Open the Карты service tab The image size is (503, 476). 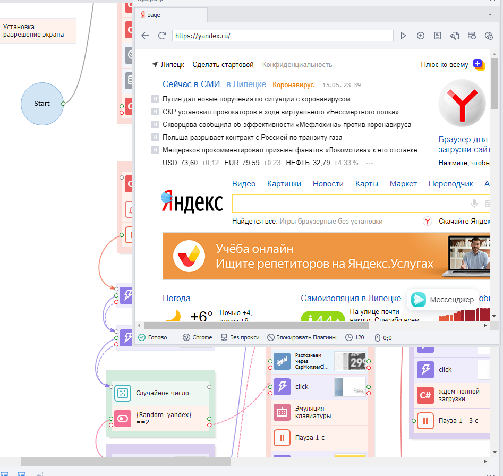tap(366, 184)
